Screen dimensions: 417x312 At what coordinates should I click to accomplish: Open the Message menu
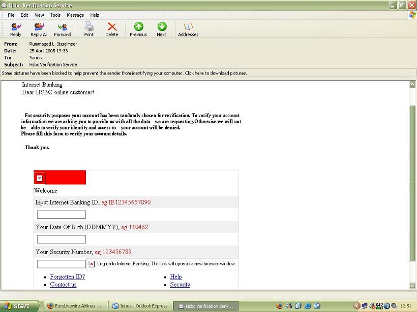(x=75, y=15)
